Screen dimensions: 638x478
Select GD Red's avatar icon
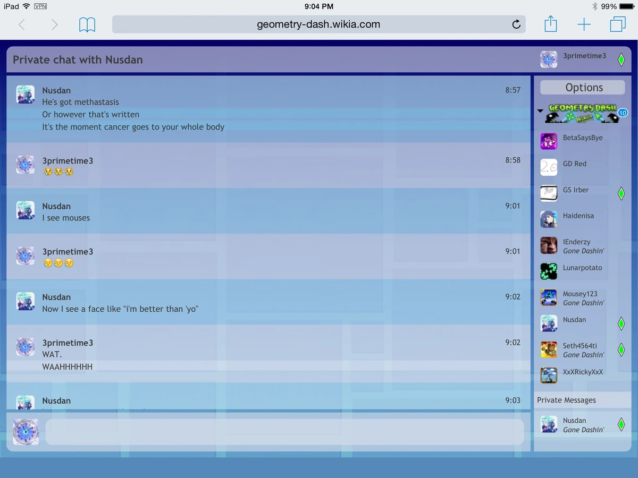549,167
